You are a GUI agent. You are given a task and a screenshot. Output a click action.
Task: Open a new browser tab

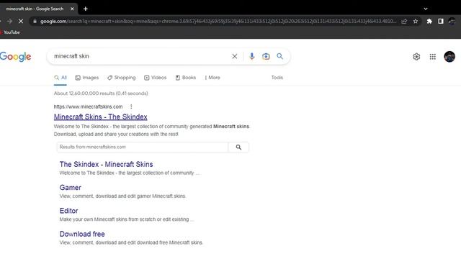[x=86, y=9]
